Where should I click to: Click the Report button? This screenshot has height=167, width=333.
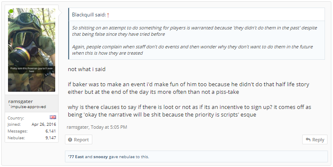click(78, 140)
